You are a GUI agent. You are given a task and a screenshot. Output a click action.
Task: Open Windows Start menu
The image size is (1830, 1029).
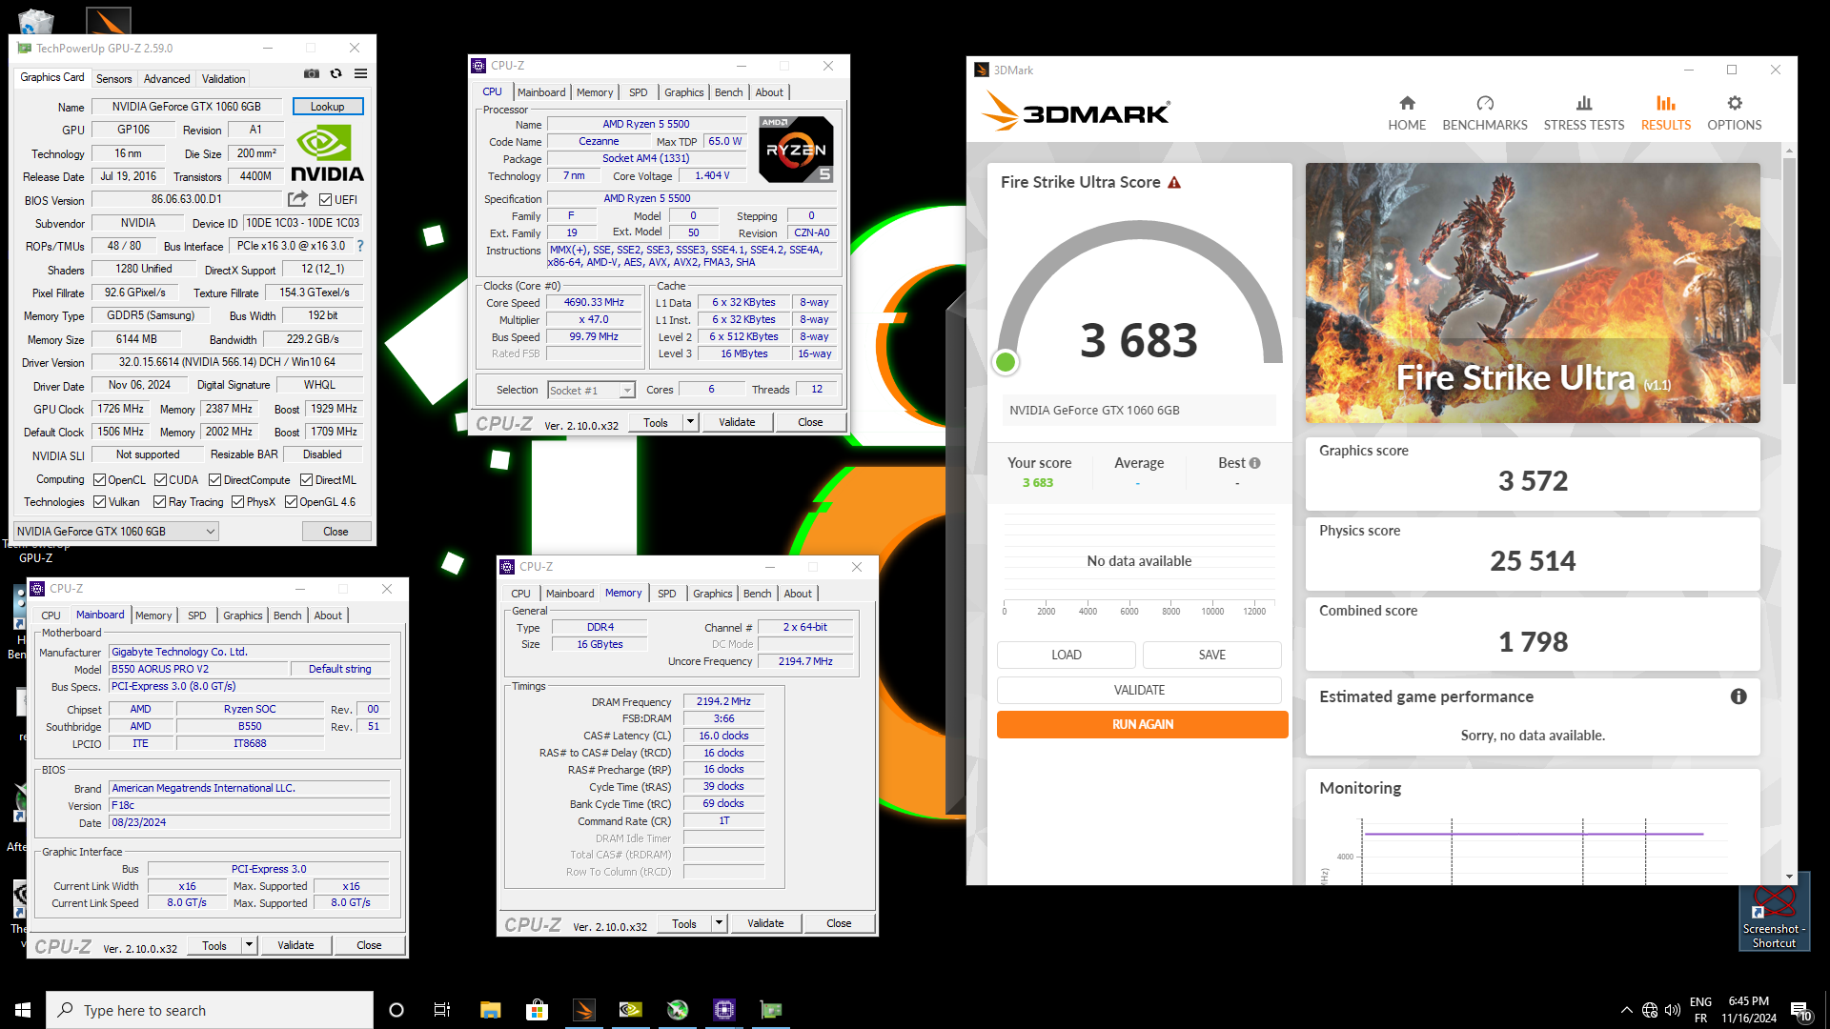point(23,1010)
